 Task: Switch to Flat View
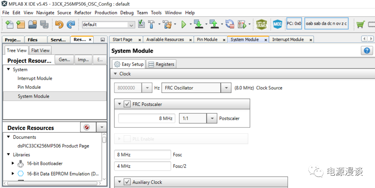40,50
